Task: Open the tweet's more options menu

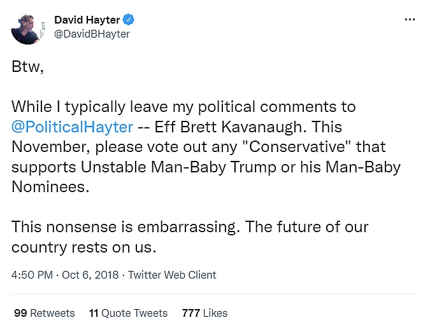Action: tap(410, 20)
